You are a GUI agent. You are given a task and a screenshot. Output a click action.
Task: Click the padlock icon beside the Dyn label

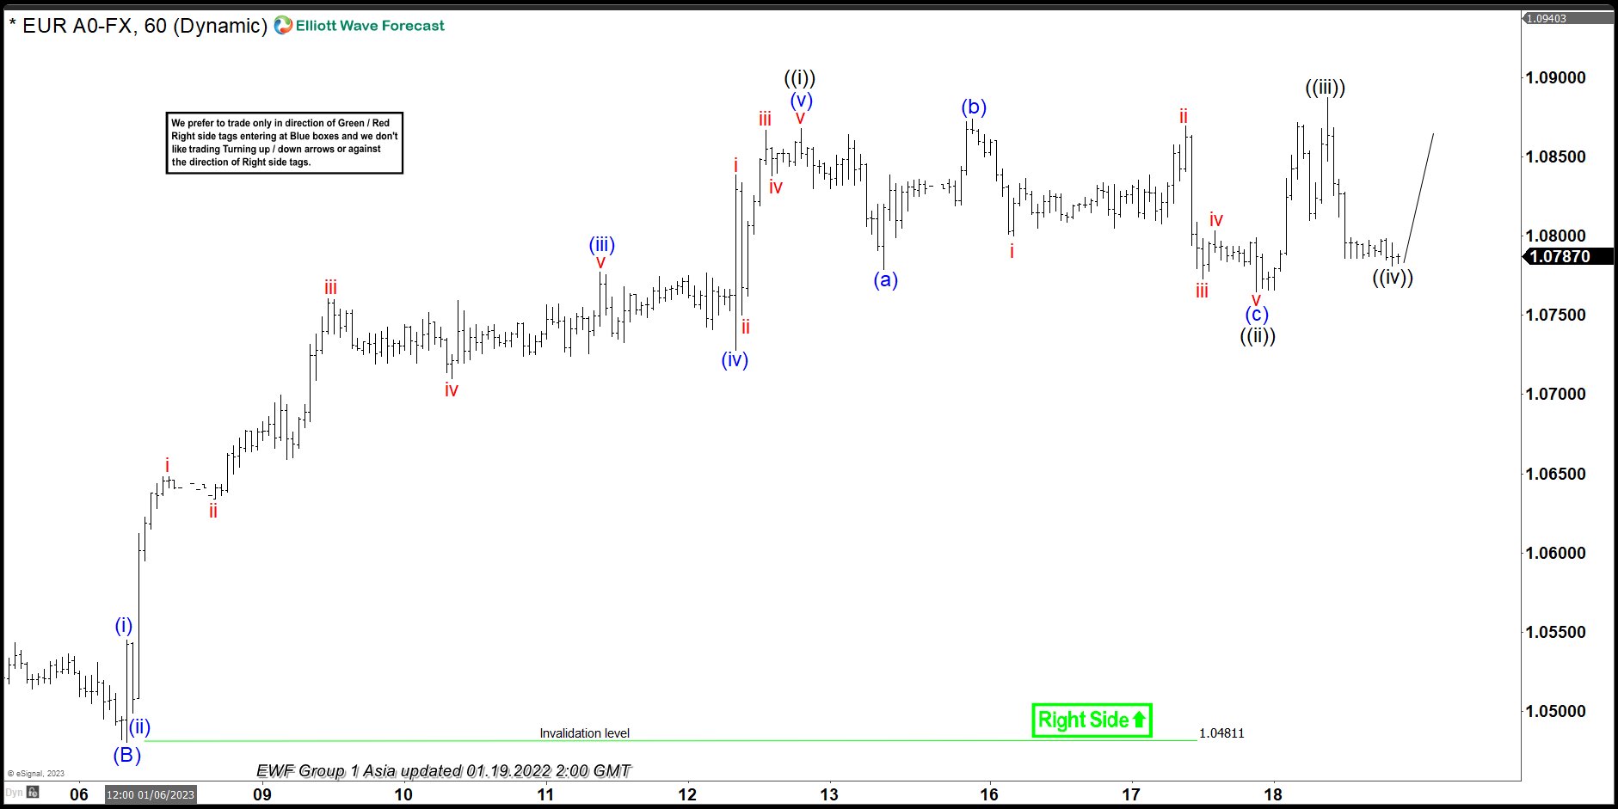coord(33,794)
